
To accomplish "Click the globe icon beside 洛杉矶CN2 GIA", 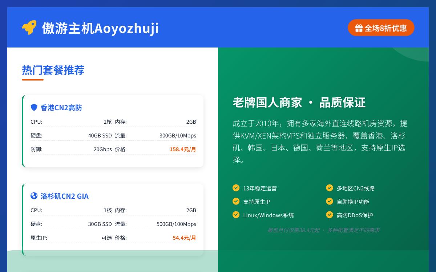I will 34,196.
